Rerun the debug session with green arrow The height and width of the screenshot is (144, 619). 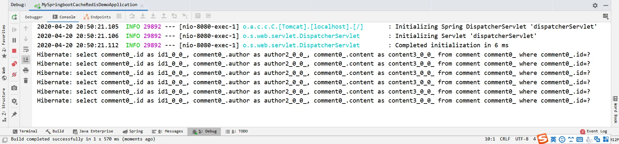[14, 17]
